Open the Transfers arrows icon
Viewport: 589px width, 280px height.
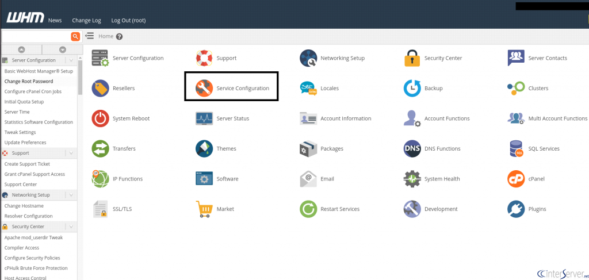tap(100, 149)
